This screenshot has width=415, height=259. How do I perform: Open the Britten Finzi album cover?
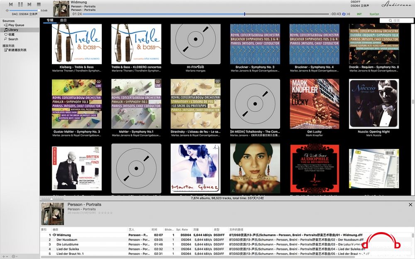[x=77, y=168]
